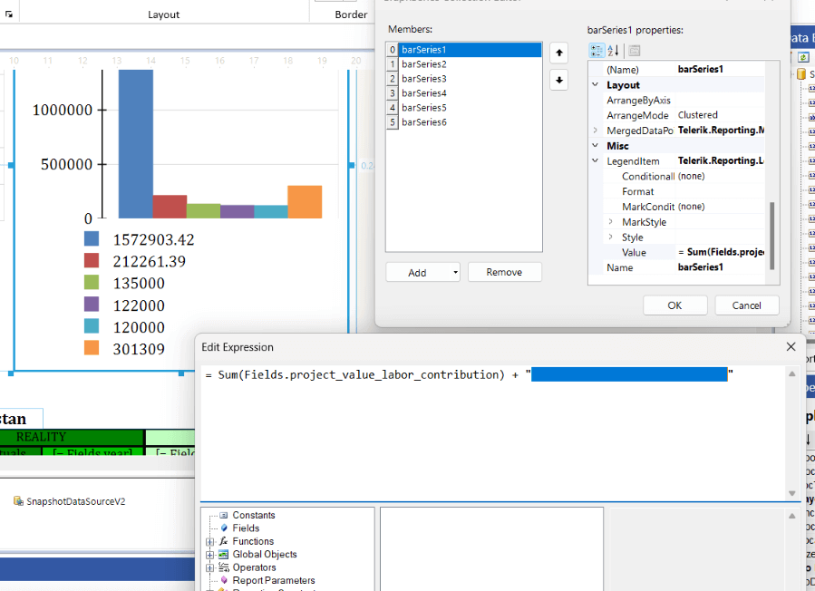Click the Operators node icon in the expression tree
This screenshot has width=815, height=591.
[x=225, y=567]
